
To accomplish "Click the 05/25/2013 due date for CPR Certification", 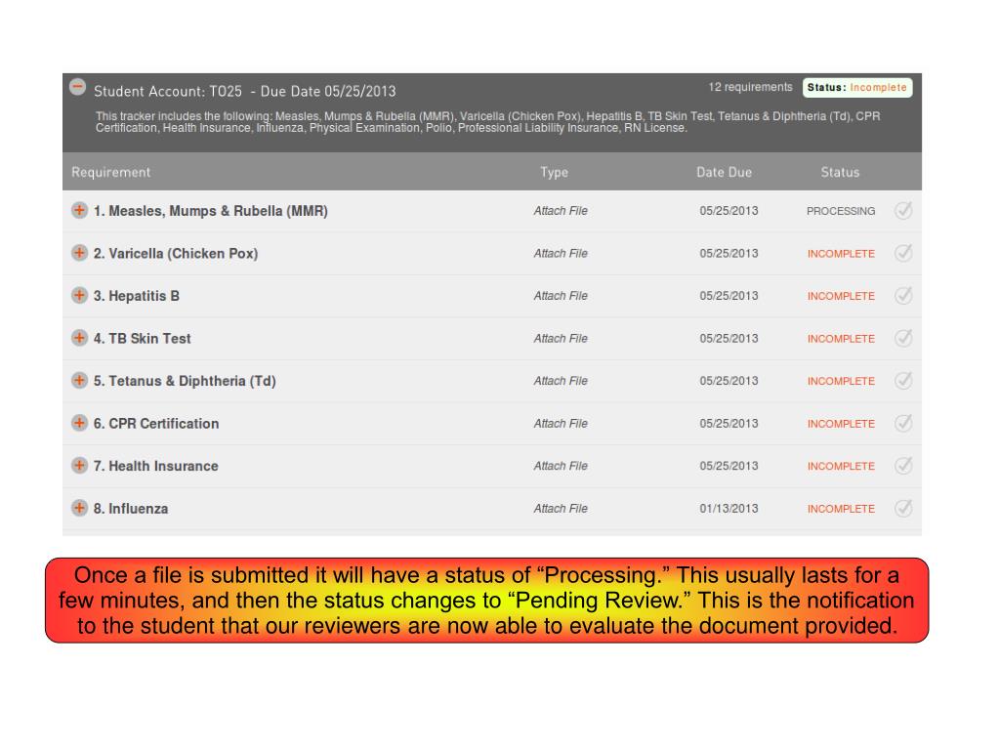I will 728,424.
